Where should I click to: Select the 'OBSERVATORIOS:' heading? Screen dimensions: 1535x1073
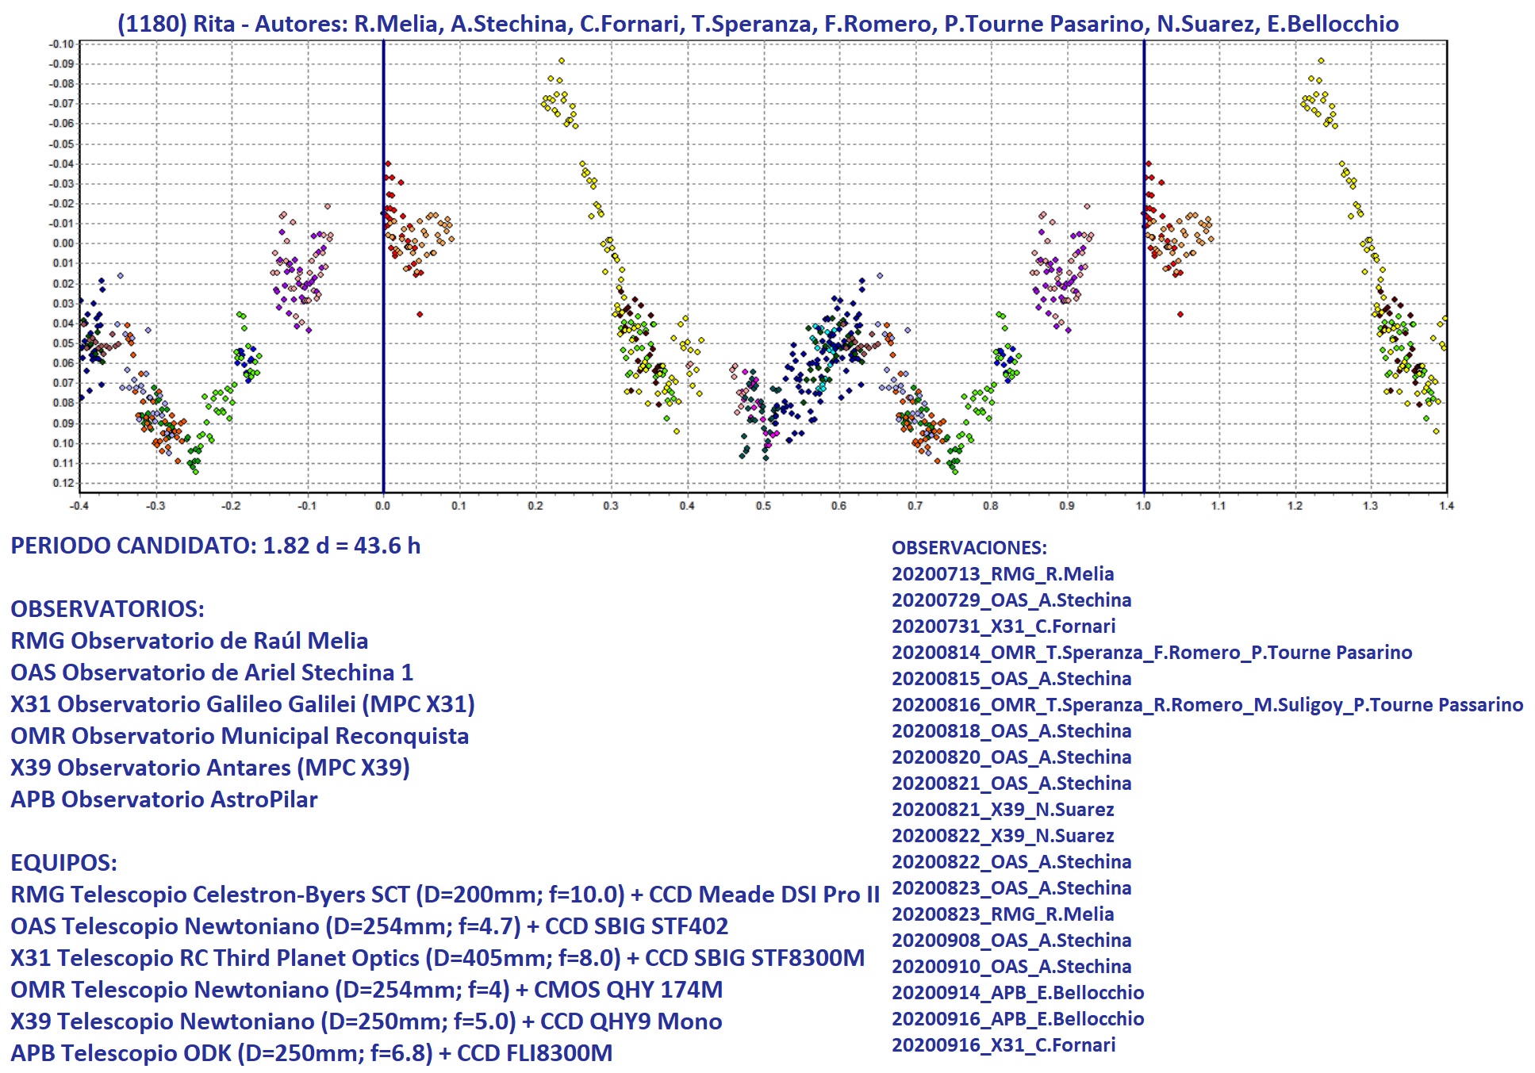click(x=107, y=609)
